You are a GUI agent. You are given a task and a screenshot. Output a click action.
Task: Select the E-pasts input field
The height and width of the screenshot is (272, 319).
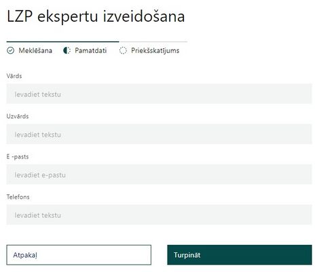coord(159,174)
